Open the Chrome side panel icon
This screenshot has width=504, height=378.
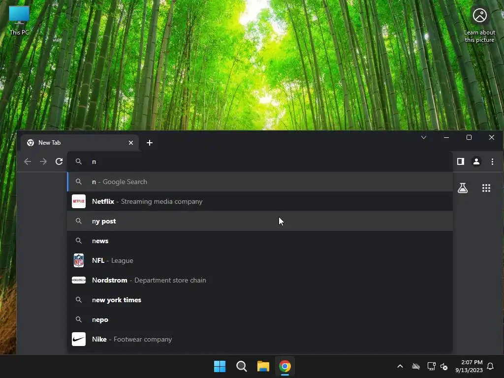(461, 161)
